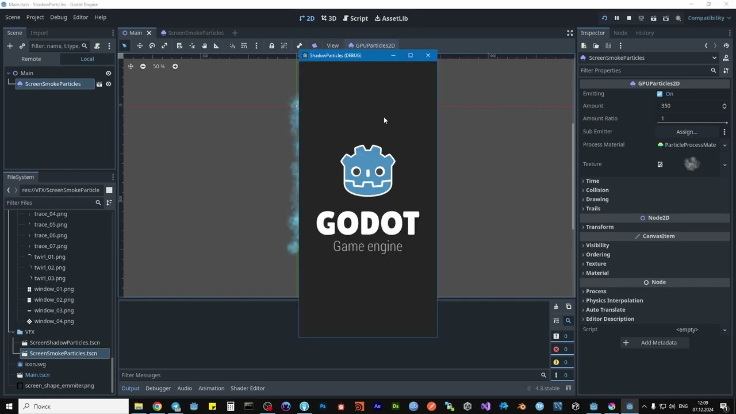Copy the Output panel selection
This screenshot has width=736, height=414.
(x=568, y=306)
